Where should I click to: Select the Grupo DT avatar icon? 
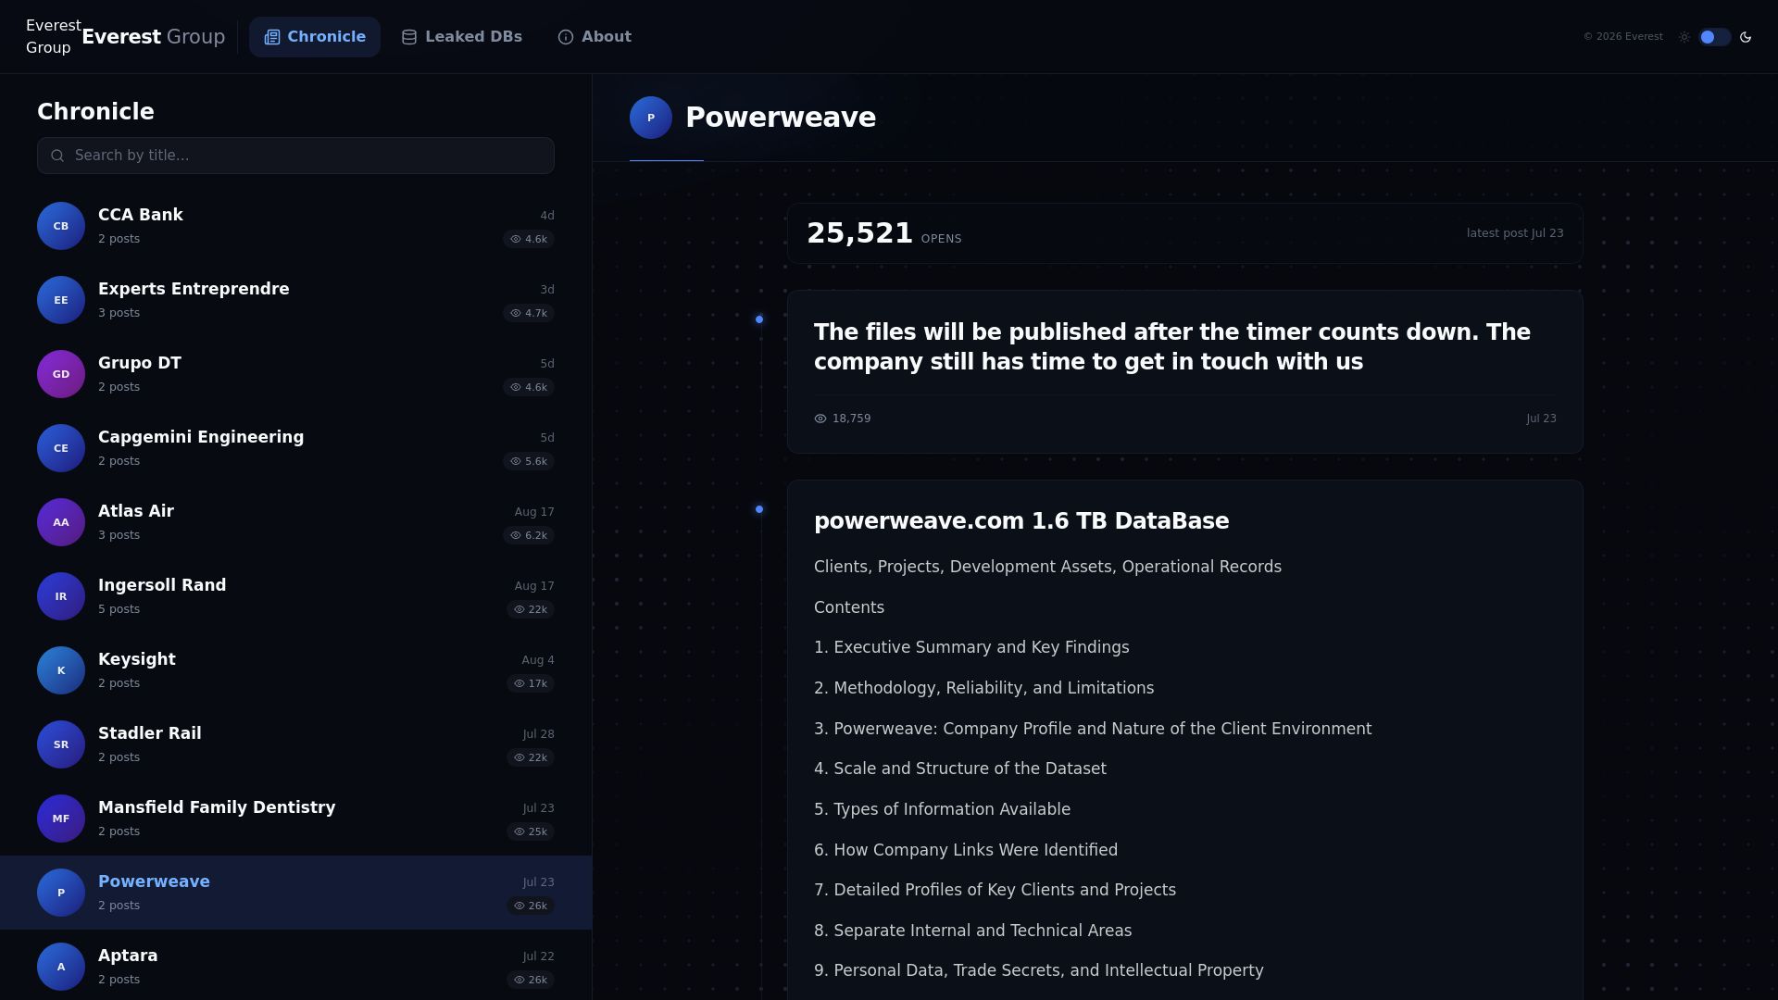point(61,374)
